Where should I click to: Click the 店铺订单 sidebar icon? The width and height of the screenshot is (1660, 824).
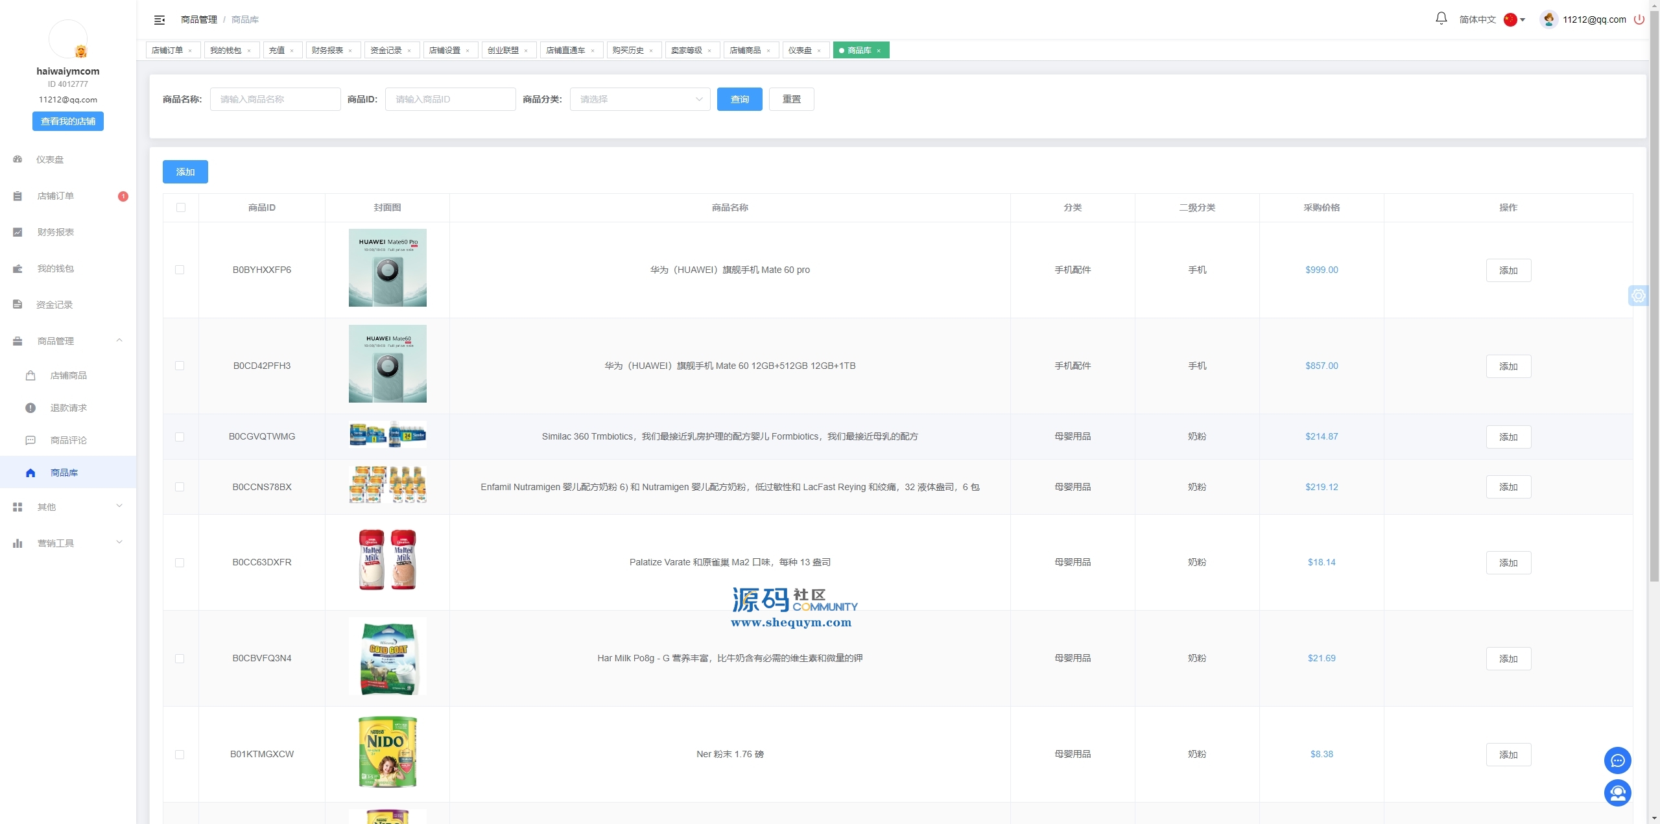point(18,196)
